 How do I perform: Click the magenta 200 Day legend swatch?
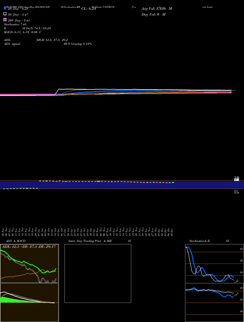pos(5,20)
